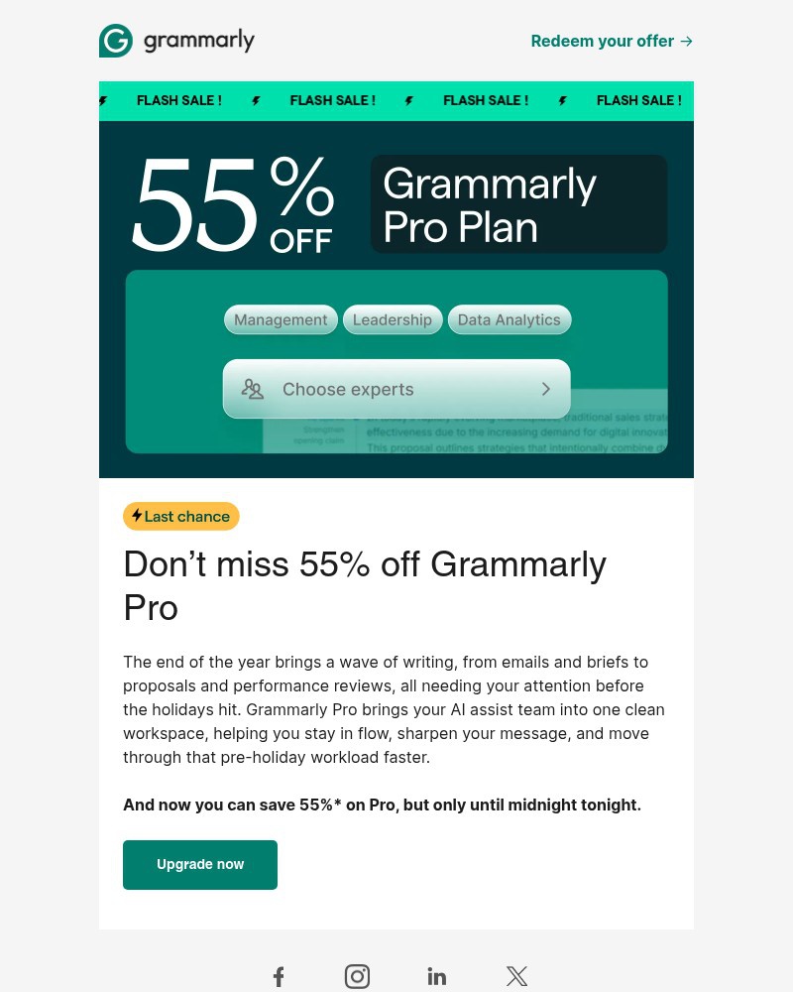Screen dimensions: 793x992
Task: Open Grammarly's LinkedIn page
Action: (x=436, y=976)
